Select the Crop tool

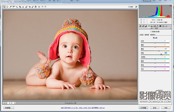click(20, 7)
